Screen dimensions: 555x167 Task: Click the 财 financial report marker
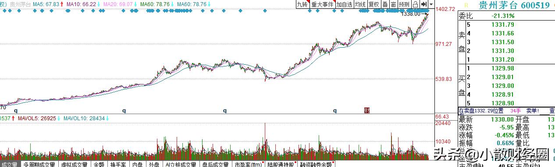(367, 111)
